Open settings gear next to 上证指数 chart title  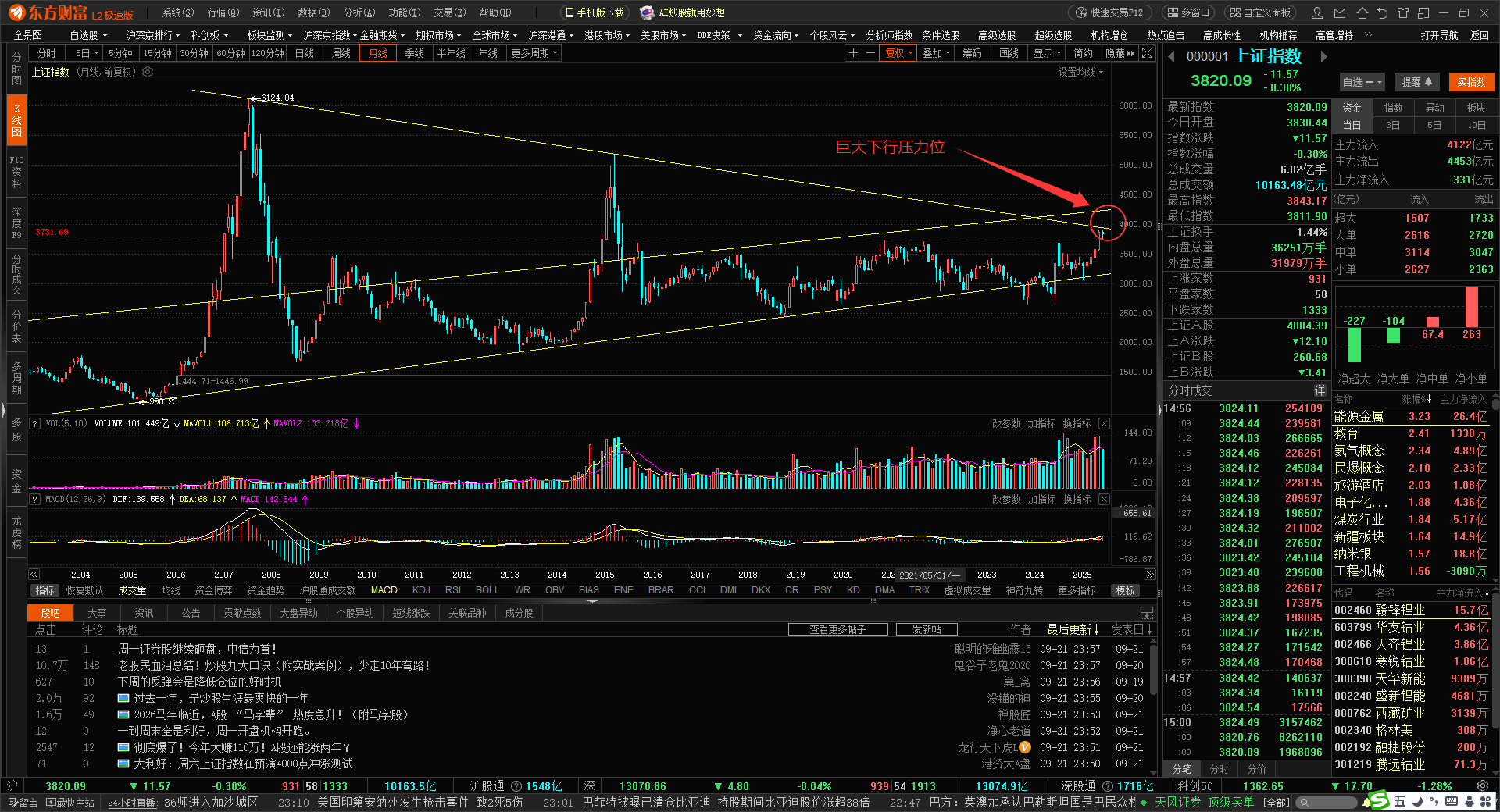click(148, 72)
